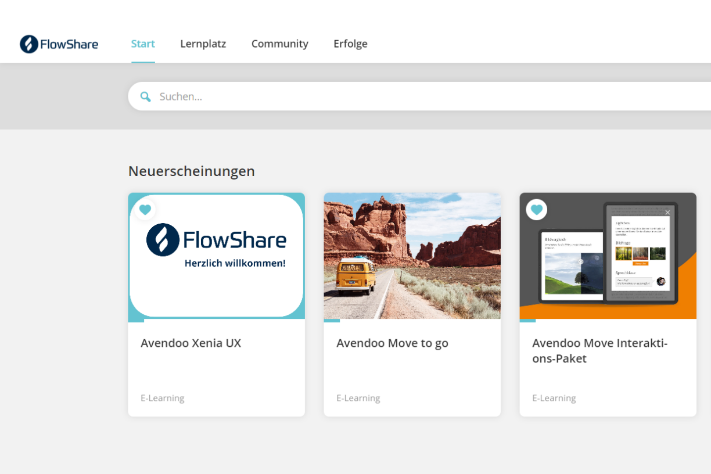This screenshot has width=711, height=474.
Task: Click E-Learning label under Avendoo Move Interaktions-Paket
Action: (x=554, y=398)
